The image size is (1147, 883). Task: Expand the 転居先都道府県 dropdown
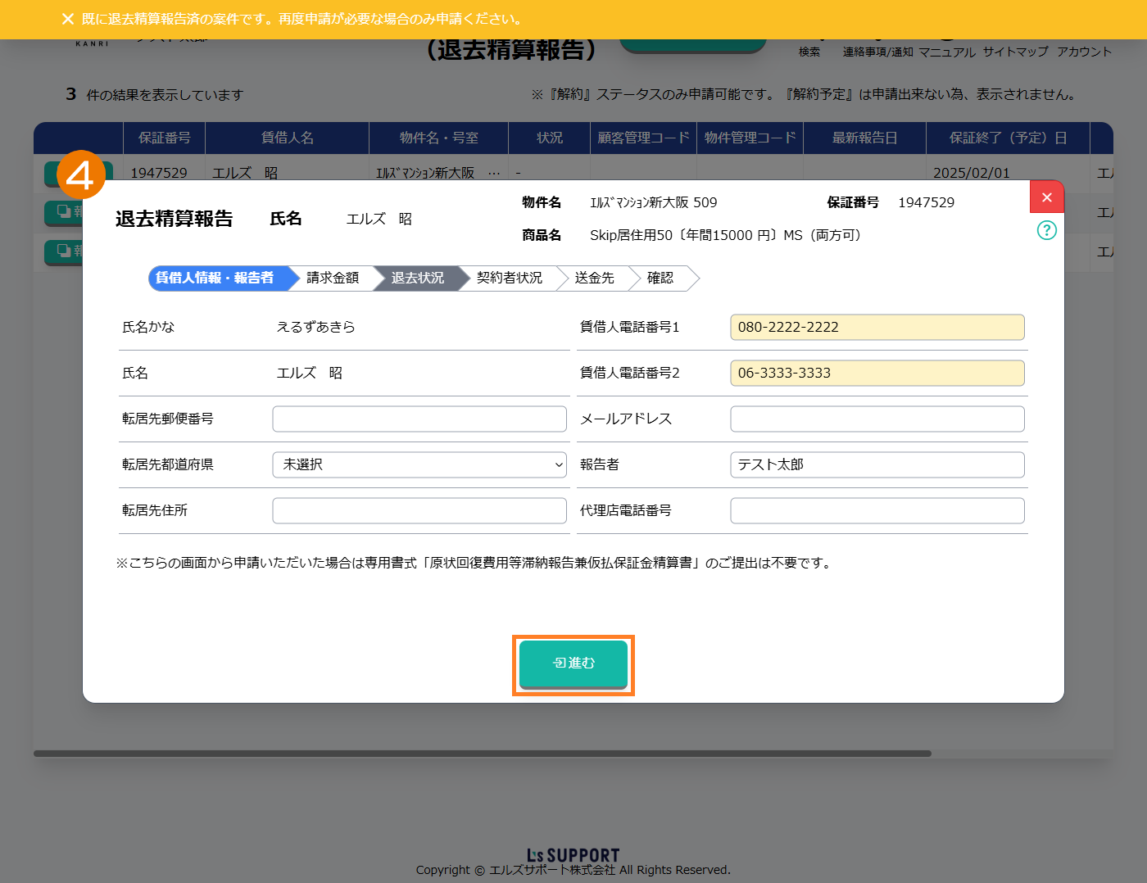point(419,464)
